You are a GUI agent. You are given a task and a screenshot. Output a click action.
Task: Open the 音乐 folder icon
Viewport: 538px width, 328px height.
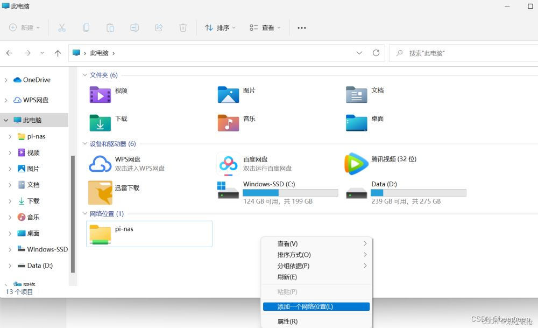228,123
